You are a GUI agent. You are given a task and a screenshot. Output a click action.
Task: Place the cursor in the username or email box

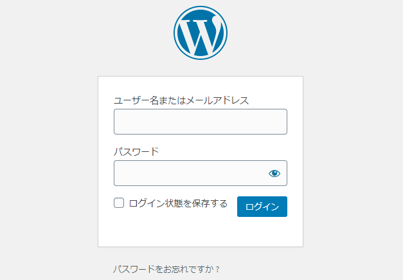click(201, 122)
